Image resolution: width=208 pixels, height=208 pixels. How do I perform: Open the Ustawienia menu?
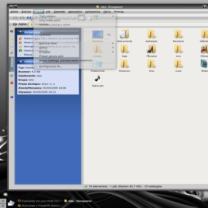click(93, 12)
